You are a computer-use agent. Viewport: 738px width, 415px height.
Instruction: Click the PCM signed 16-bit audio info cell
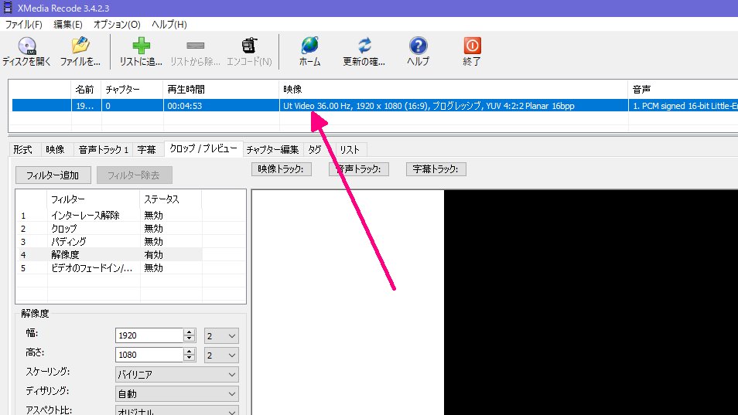coord(683,106)
